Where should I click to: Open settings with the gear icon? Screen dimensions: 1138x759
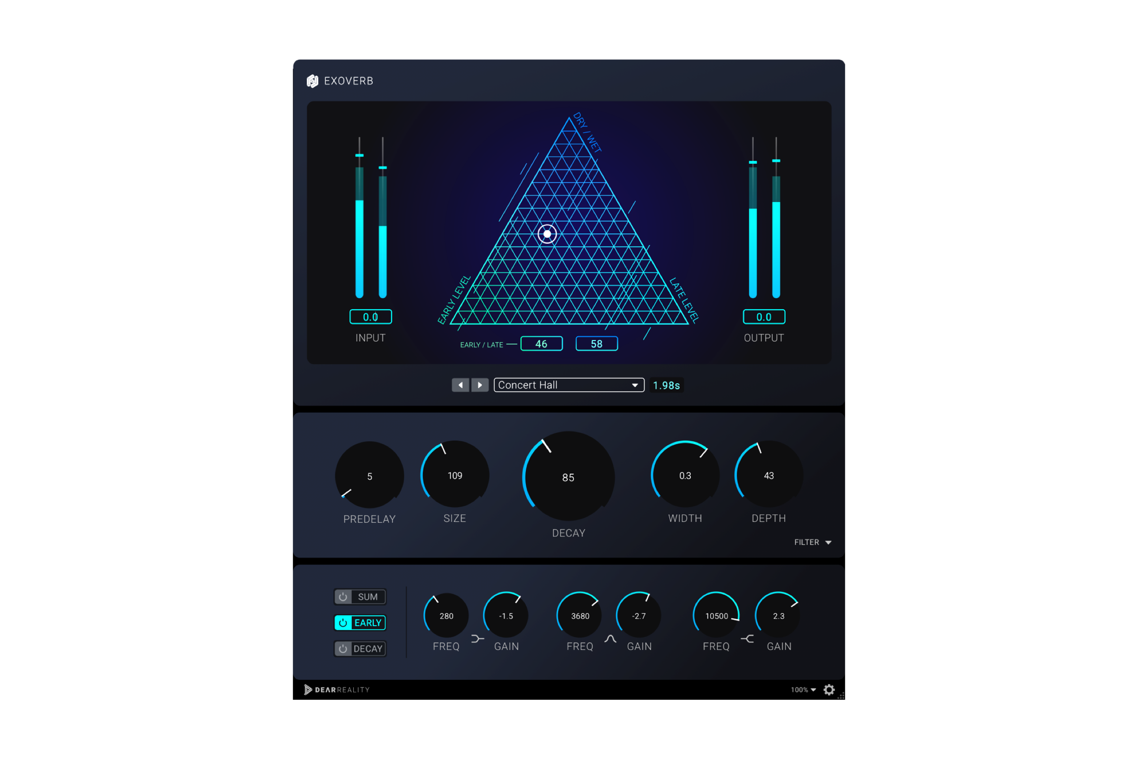[829, 690]
